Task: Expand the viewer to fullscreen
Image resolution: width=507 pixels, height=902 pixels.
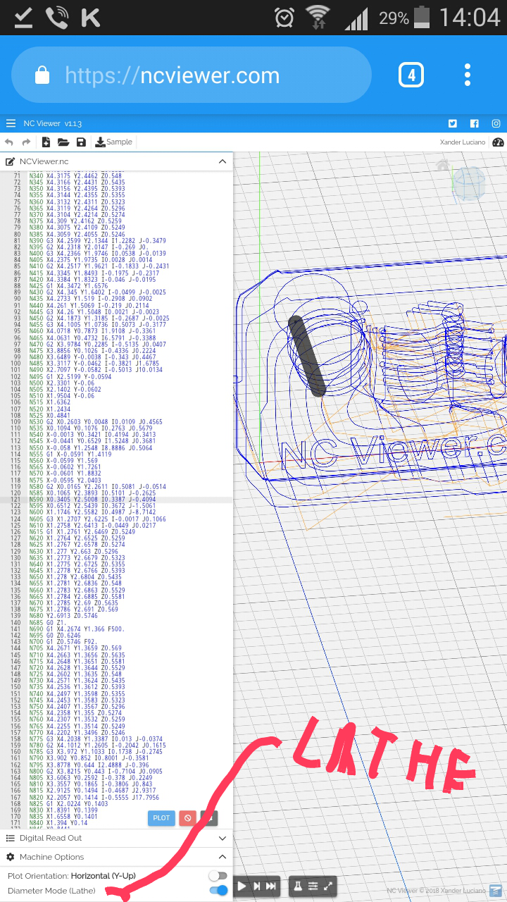Action: click(x=328, y=886)
